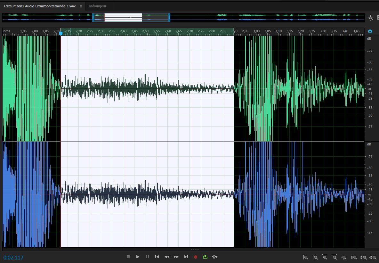This screenshot has width=379, height=263.
Task: Click the Pause button
Action: pyautogui.click(x=147, y=257)
